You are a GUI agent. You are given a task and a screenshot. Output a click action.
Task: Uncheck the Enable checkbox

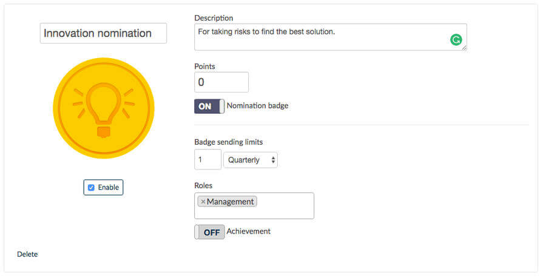click(x=91, y=188)
